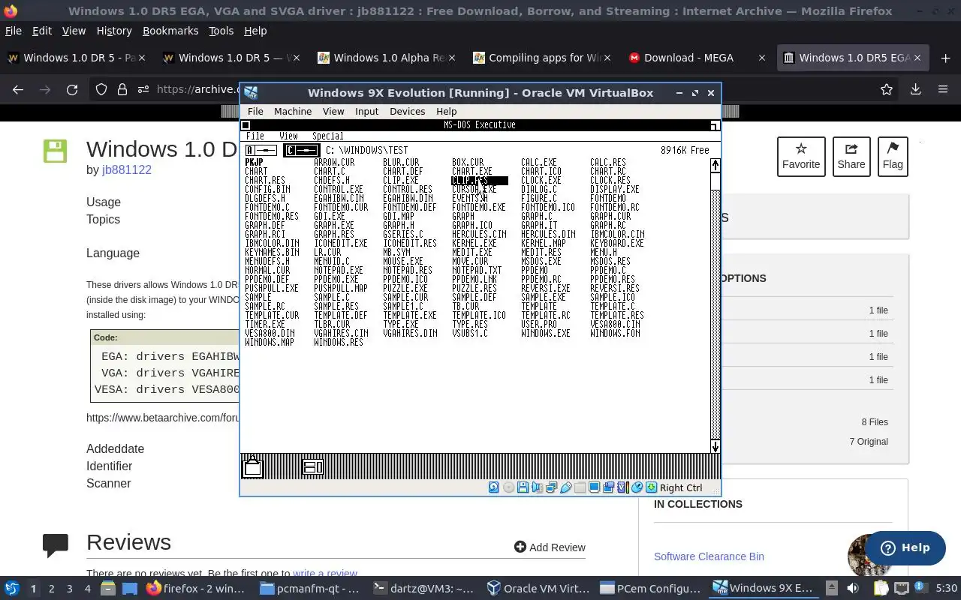Click the VirtualBox recording indicator

point(608,487)
